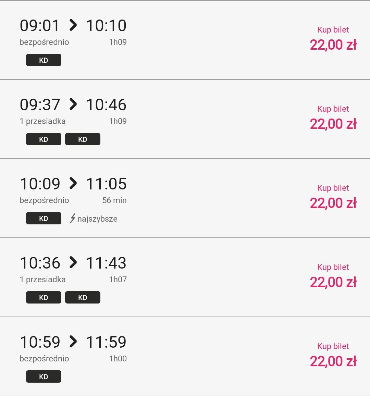The width and height of the screenshot is (370, 396).
Task: Click the KD badge on 09:01 train
Action: click(x=44, y=60)
